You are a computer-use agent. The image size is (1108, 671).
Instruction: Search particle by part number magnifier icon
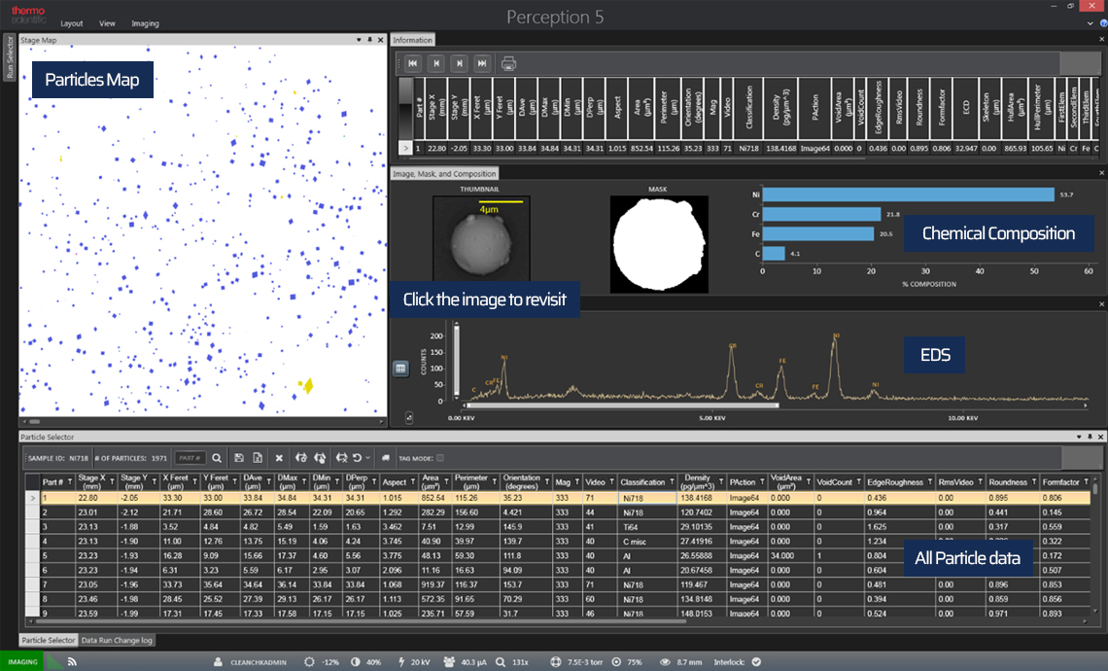[217, 458]
